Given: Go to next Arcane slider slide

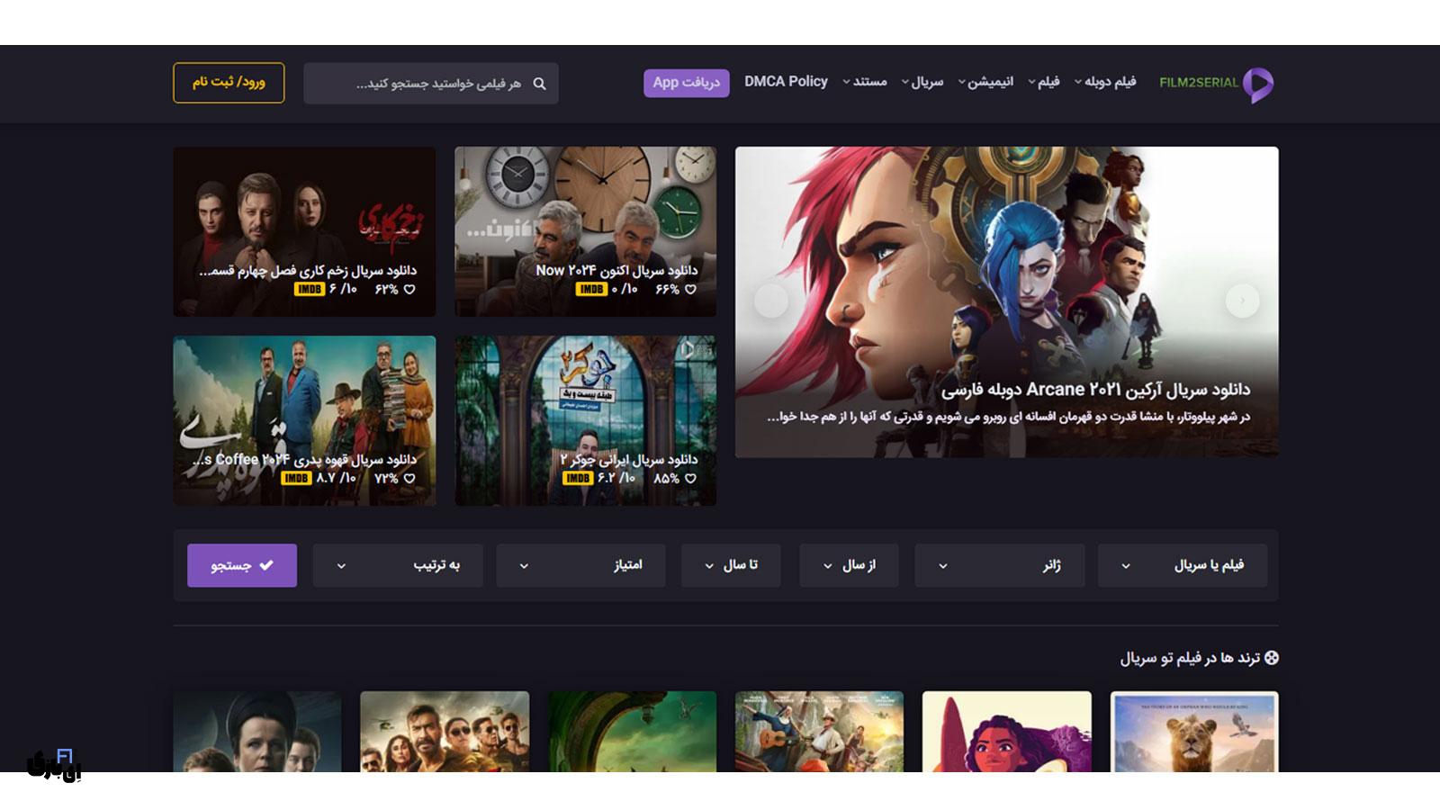Looking at the screenshot, I should tap(1243, 301).
